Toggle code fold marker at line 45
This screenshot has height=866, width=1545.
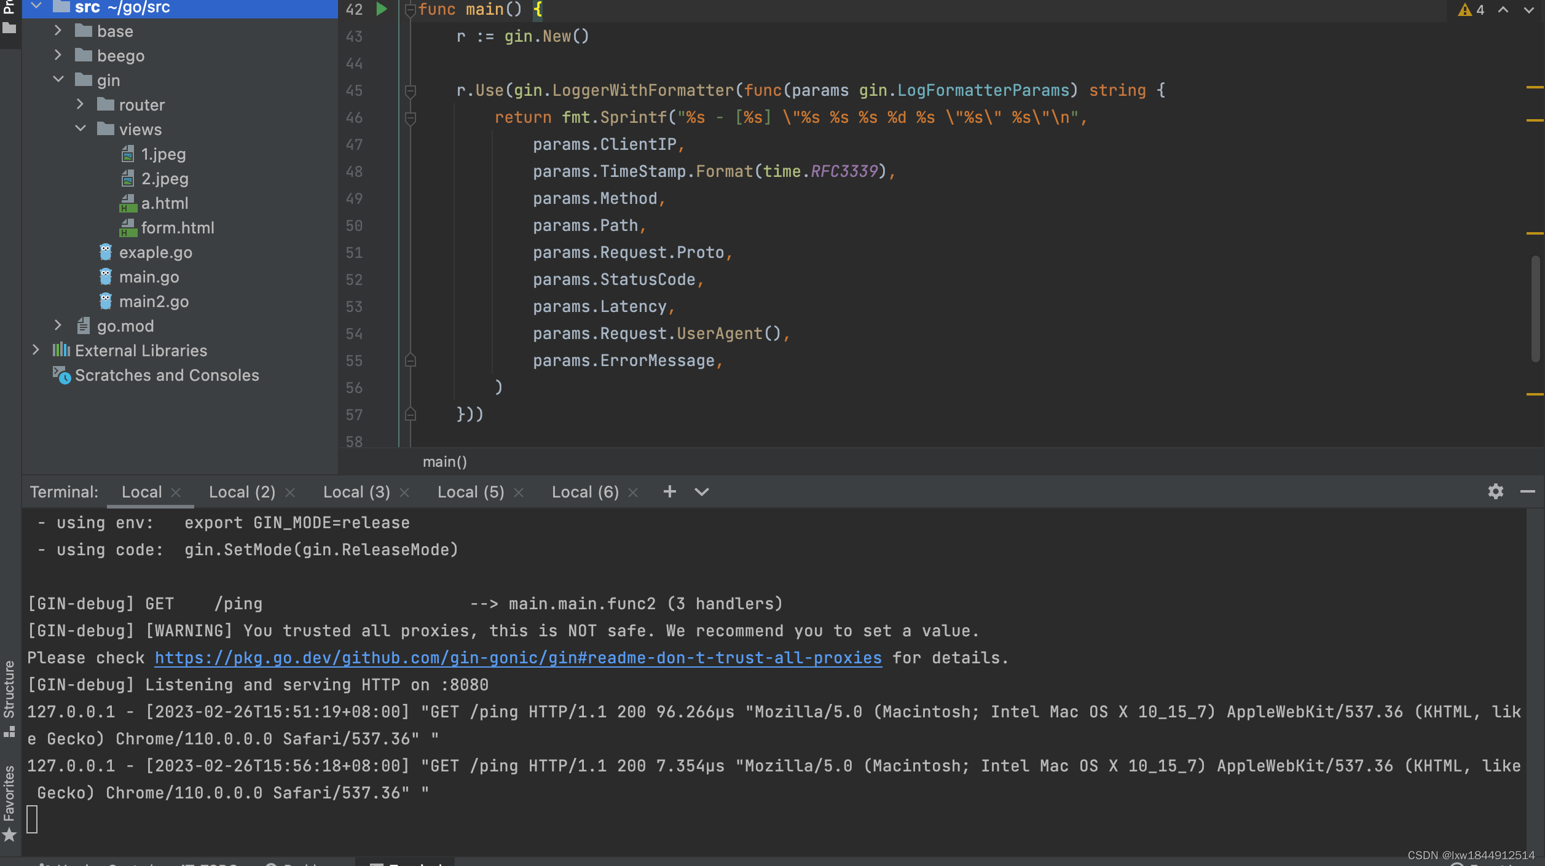coord(411,91)
